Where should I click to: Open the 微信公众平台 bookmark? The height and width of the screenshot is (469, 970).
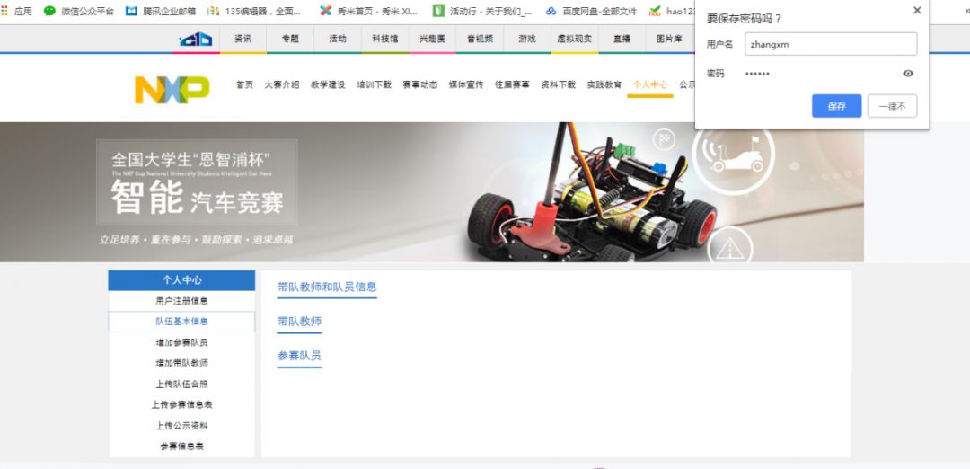(78, 11)
